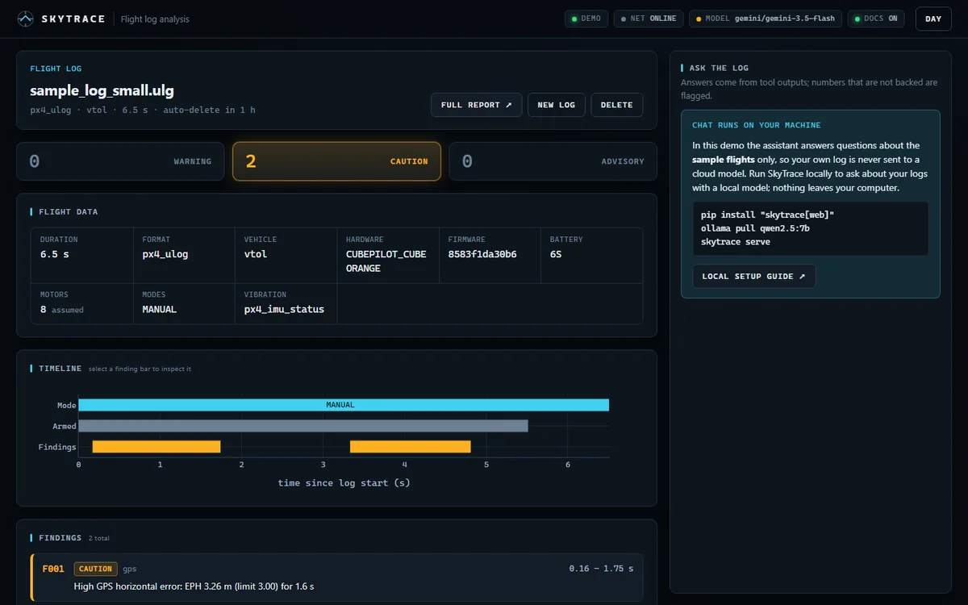The height and width of the screenshot is (605, 968).
Task: Click the format value px4_ulog
Action: click(165, 254)
